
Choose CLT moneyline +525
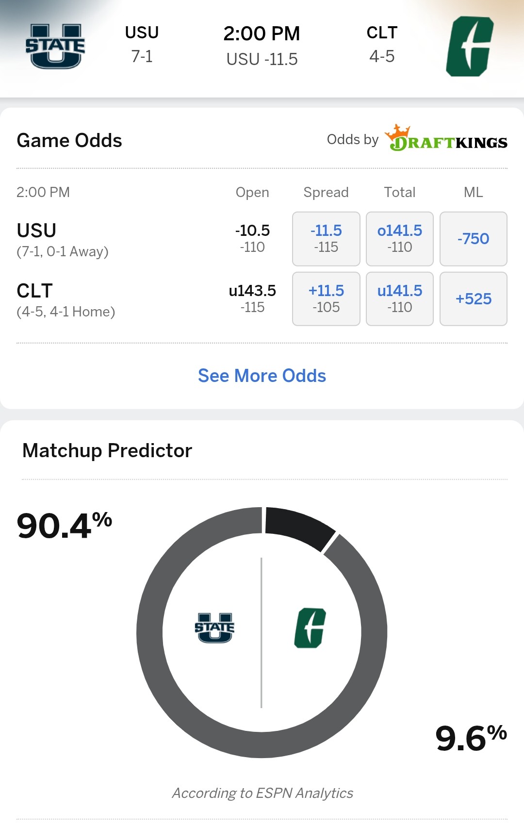[x=474, y=299]
